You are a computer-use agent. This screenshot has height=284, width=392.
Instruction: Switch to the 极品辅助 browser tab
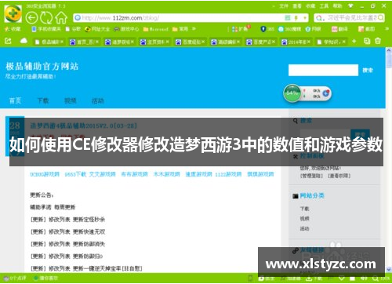coord(49,42)
